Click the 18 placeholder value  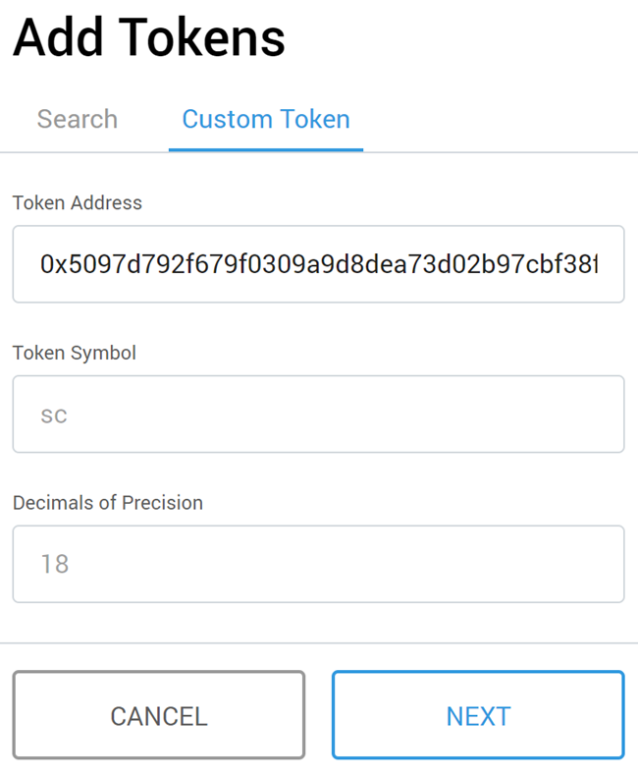(54, 564)
